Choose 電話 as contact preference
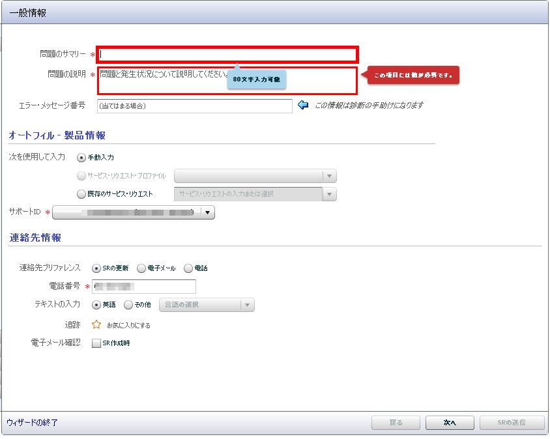550x439 pixels. point(188,268)
